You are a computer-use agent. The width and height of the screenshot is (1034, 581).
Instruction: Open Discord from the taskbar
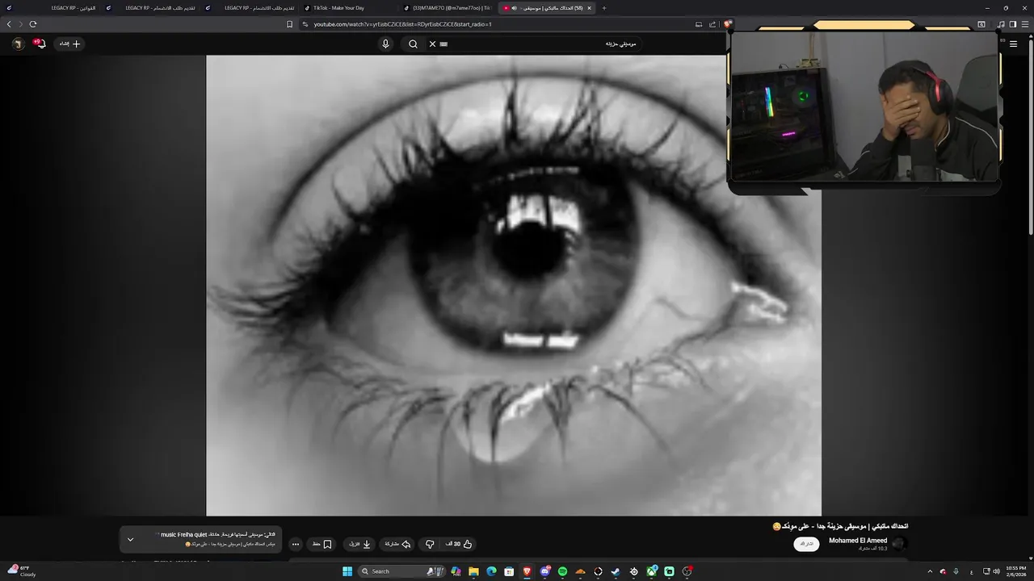(545, 571)
